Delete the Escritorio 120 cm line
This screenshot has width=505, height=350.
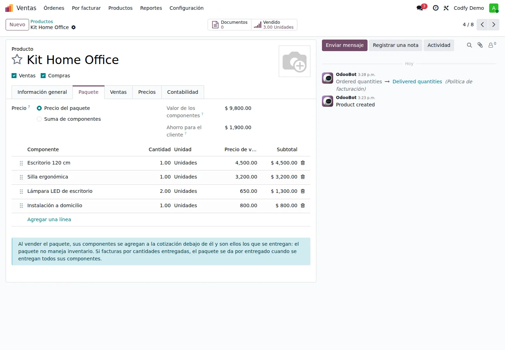tap(303, 163)
